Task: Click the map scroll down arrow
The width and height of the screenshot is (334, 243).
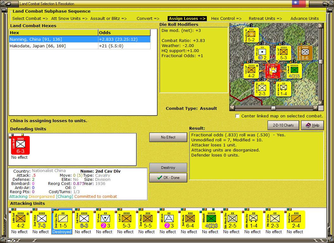Action: pyautogui.click(x=321, y=103)
